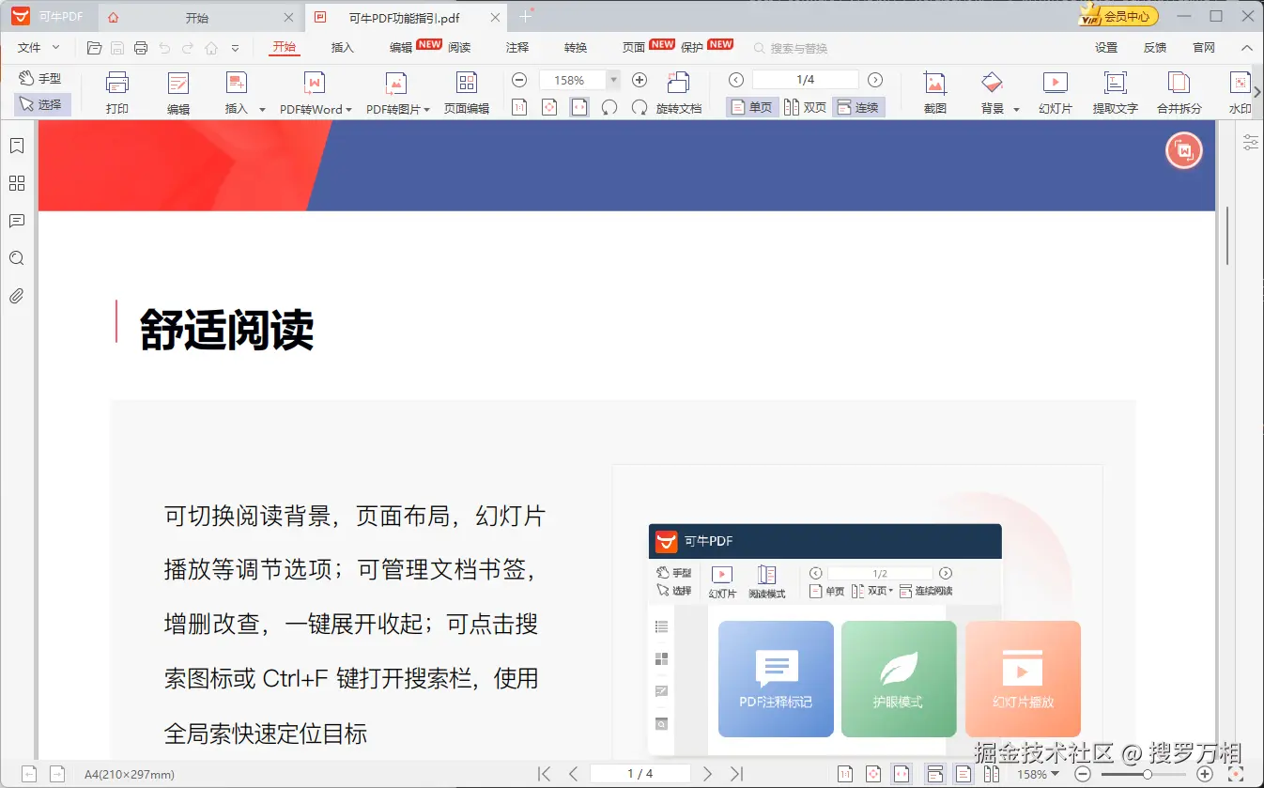Open the attachments sidebar panel
Viewport: 1264px width, 788px height.
(16, 296)
